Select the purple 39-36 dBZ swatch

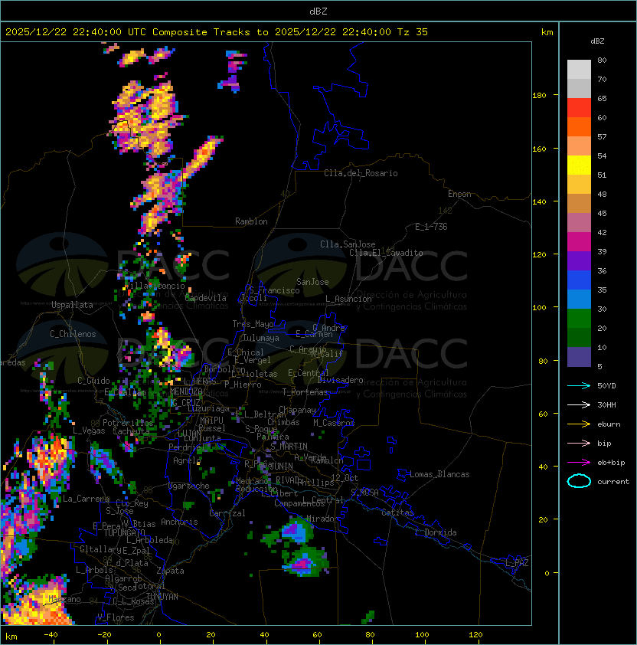[579, 260]
